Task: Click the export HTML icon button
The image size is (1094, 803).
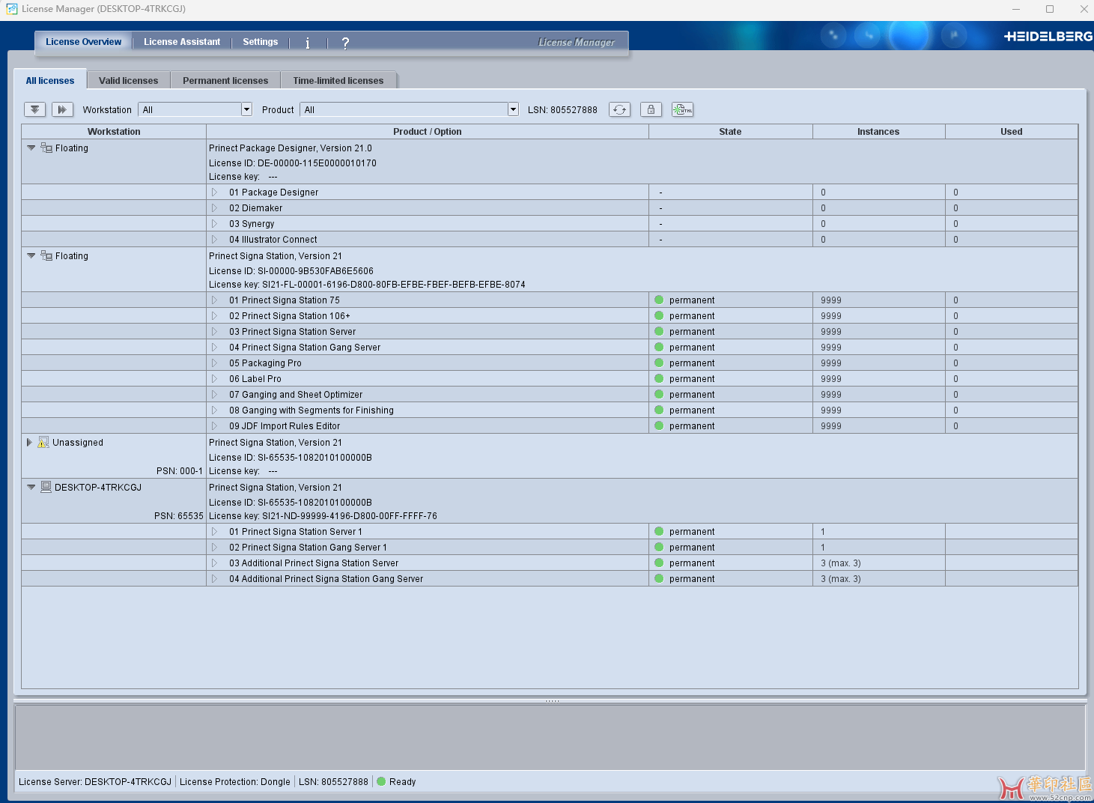Action: 682,109
